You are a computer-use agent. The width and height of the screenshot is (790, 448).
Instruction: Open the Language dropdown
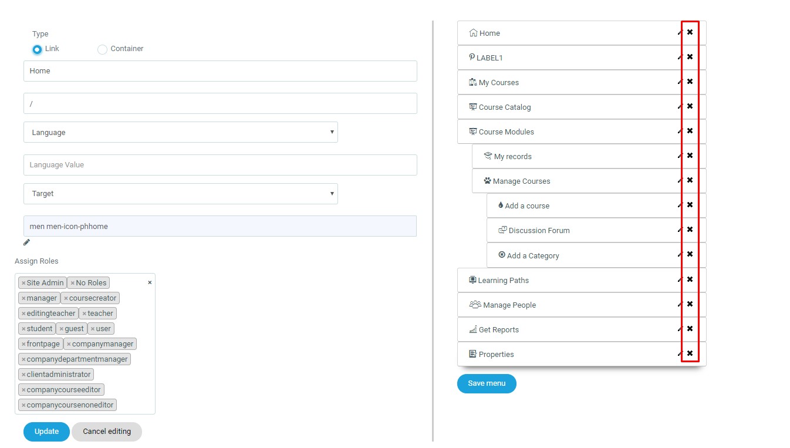pos(181,132)
